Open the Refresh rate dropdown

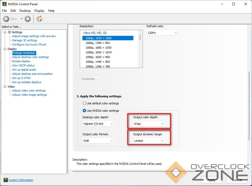(x=162, y=33)
